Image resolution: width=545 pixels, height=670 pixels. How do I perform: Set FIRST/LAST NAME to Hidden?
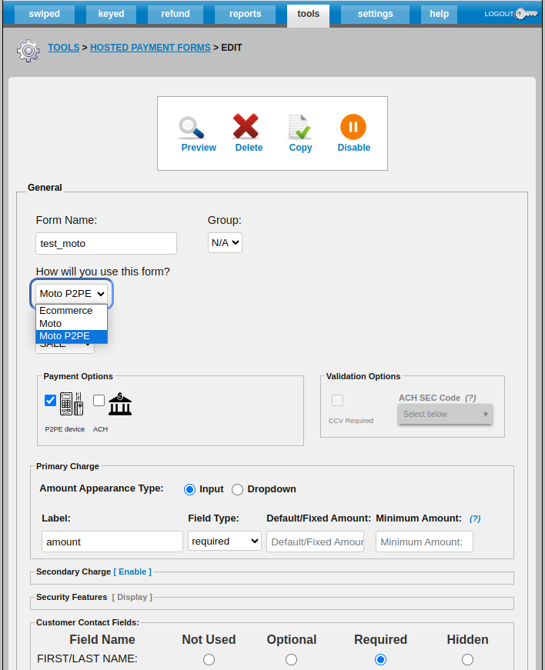click(467, 660)
